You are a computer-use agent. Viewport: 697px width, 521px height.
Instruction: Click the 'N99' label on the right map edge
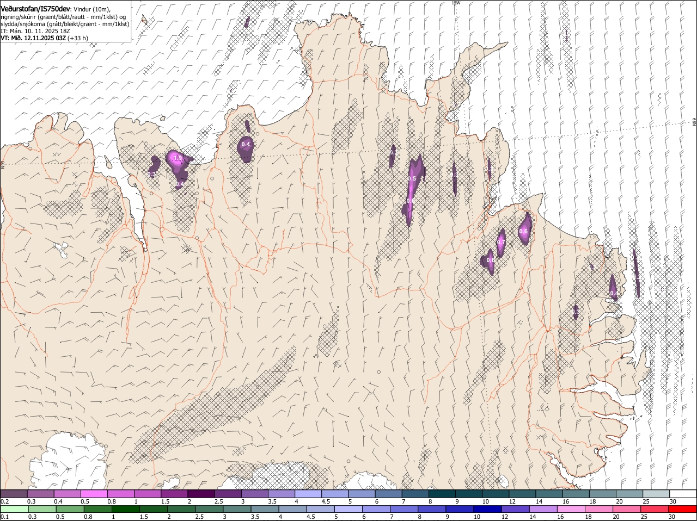pos(694,122)
